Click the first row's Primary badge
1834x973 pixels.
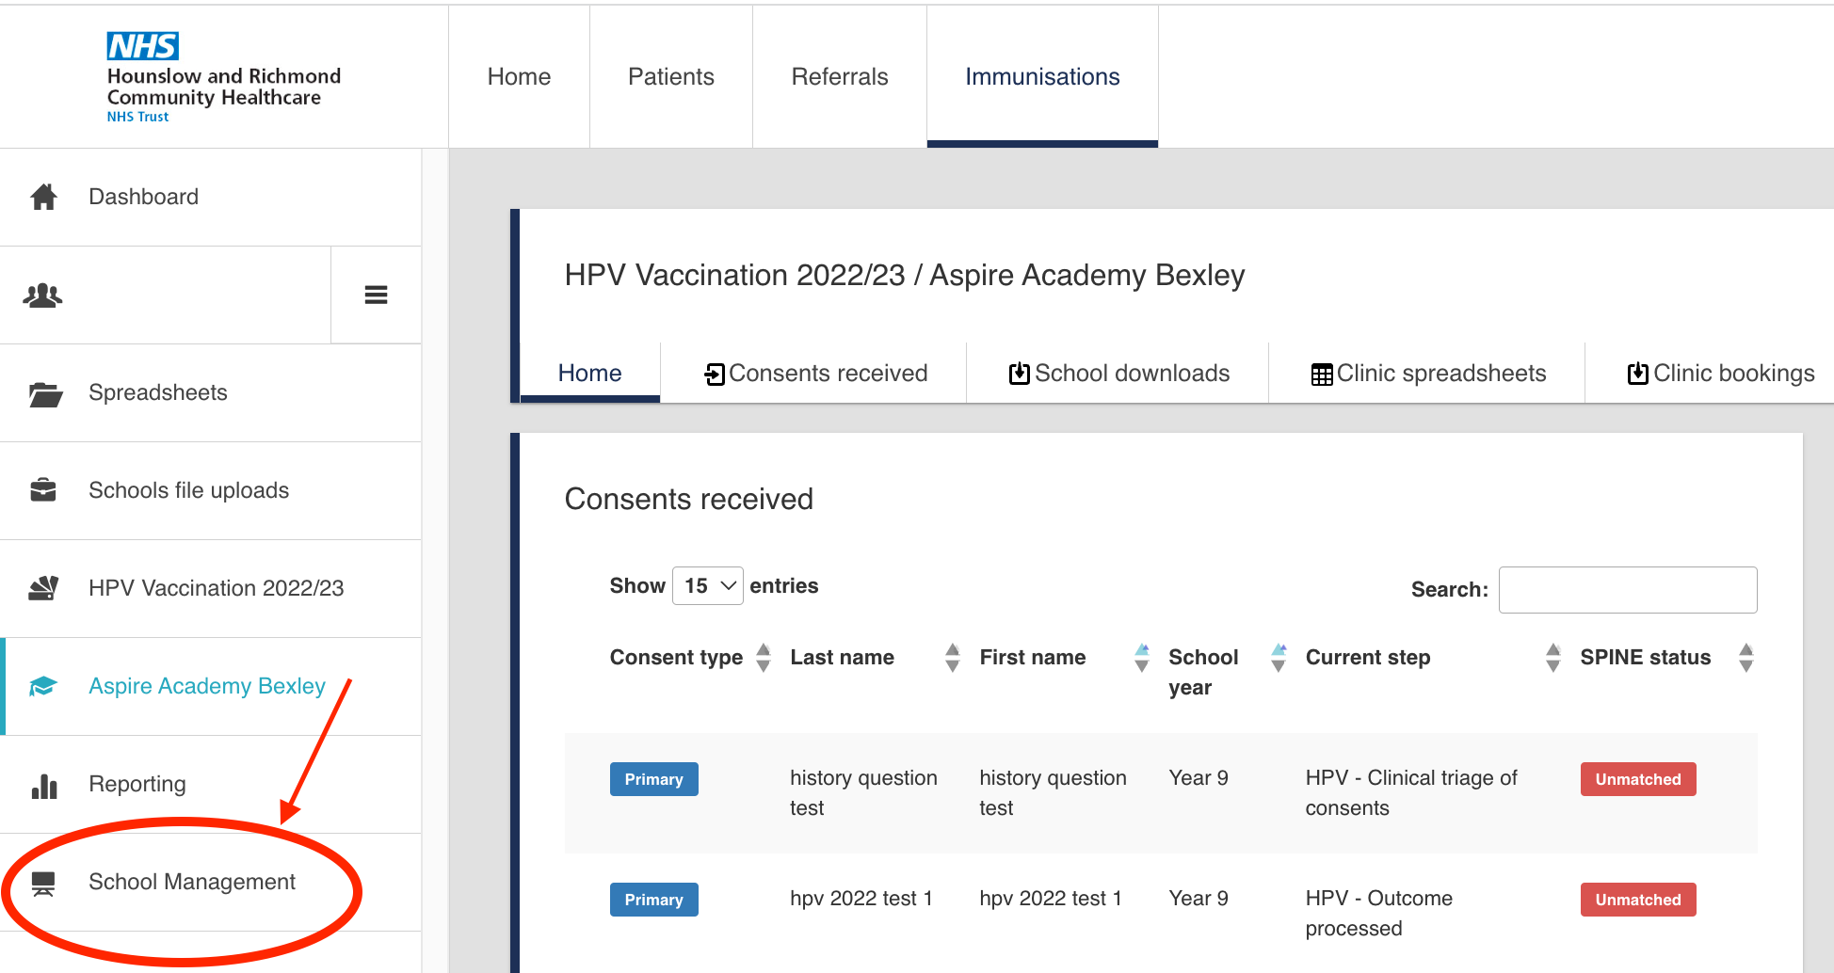coord(653,779)
